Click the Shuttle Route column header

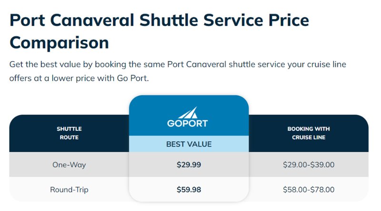click(x=69, y=133)
